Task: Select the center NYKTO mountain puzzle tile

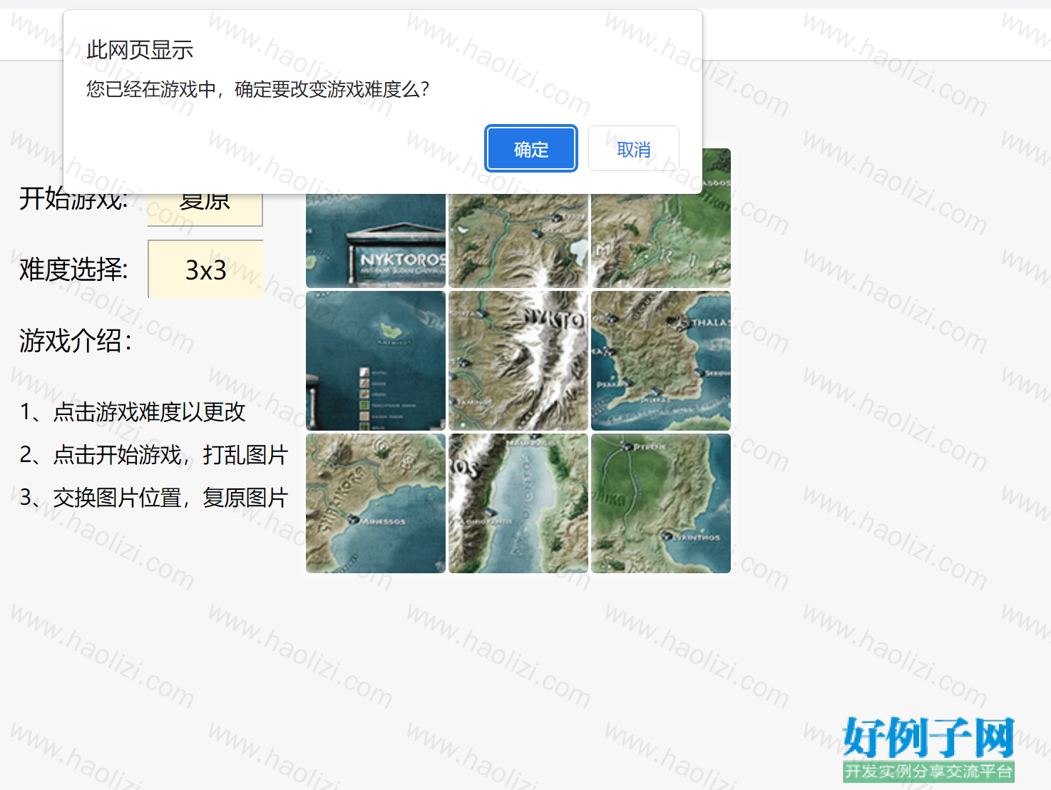Action: click(518, 361)
